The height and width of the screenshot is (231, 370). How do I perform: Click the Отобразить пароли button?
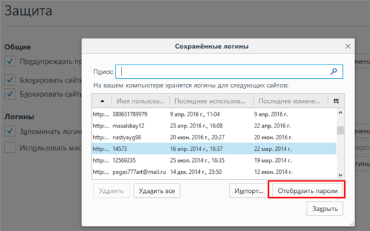[x=308, y=191]
